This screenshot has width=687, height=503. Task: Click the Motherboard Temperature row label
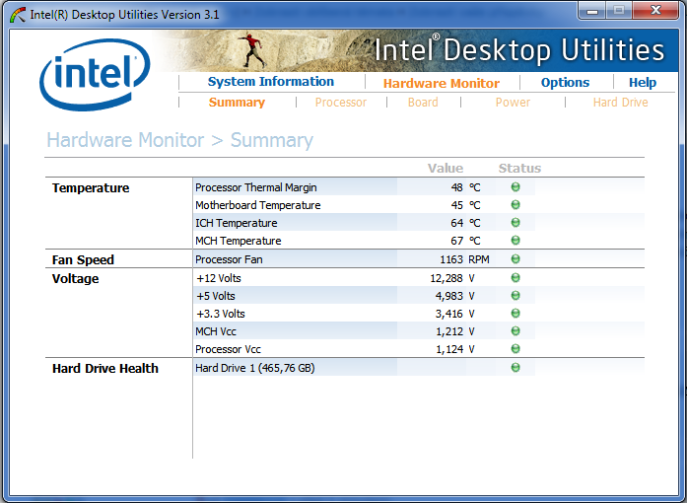pyautogui.click(x=257, y=205)
